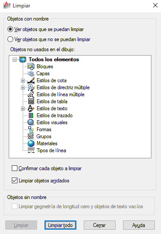161x234 pixels.
Task: Enable 'Confirmar cada objeto a limpiar' checkbox
Action: click(x=14, y=168)
